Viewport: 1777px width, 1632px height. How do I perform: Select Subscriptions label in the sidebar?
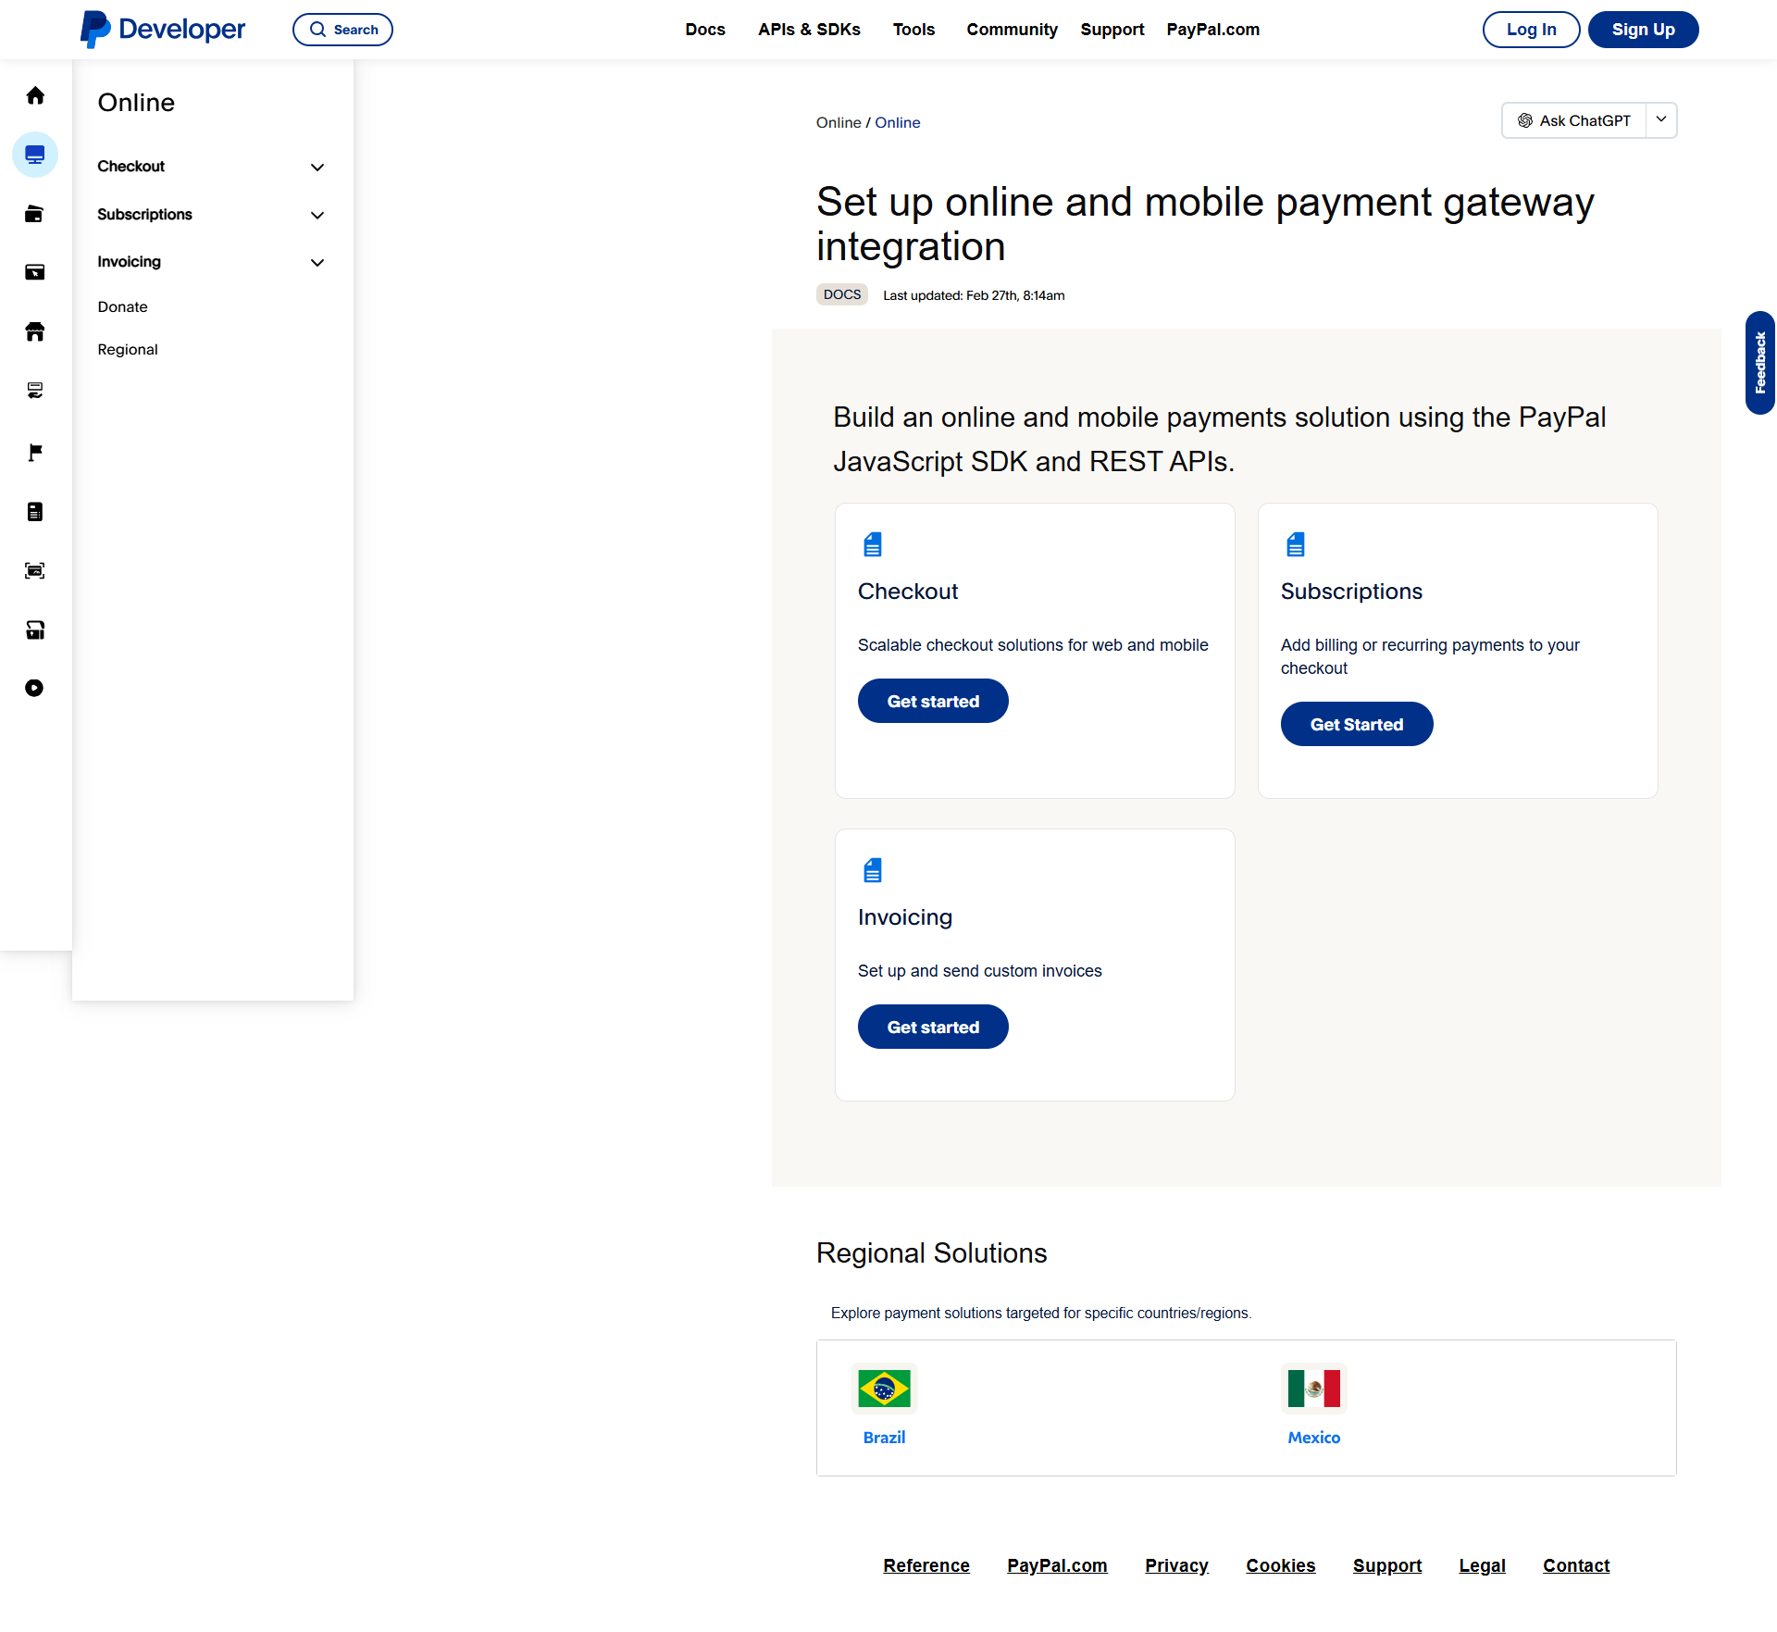pyautogui.click(x=144, y=215)
